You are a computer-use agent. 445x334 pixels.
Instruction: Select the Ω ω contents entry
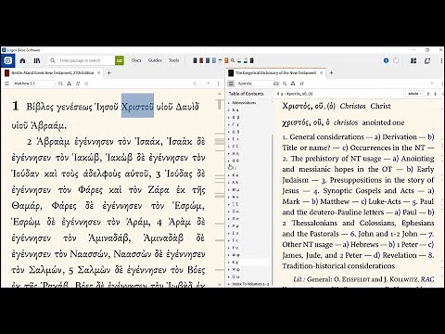[x=235, y=276]
